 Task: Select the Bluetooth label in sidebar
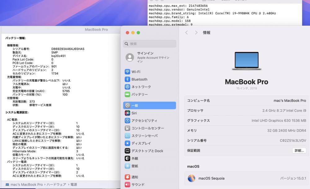(x=139, y=79)
